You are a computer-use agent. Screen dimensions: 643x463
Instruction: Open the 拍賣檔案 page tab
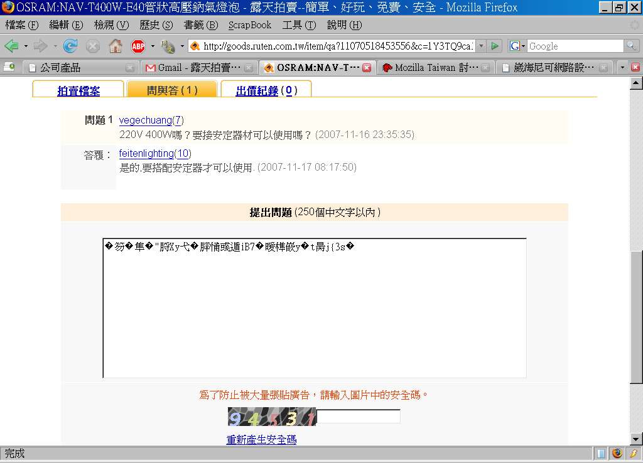pyautogui.click(x=78, y=90)
